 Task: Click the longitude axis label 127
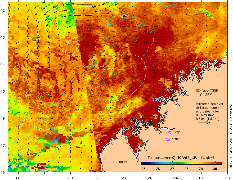click(227, 178)
